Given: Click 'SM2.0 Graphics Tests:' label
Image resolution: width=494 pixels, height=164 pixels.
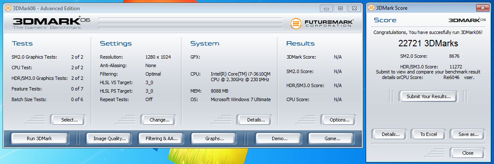Looking at the screenshot, I should coord(34,57).
